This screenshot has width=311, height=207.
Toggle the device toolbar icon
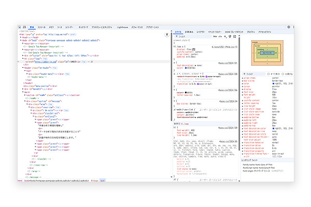[24, 27]
